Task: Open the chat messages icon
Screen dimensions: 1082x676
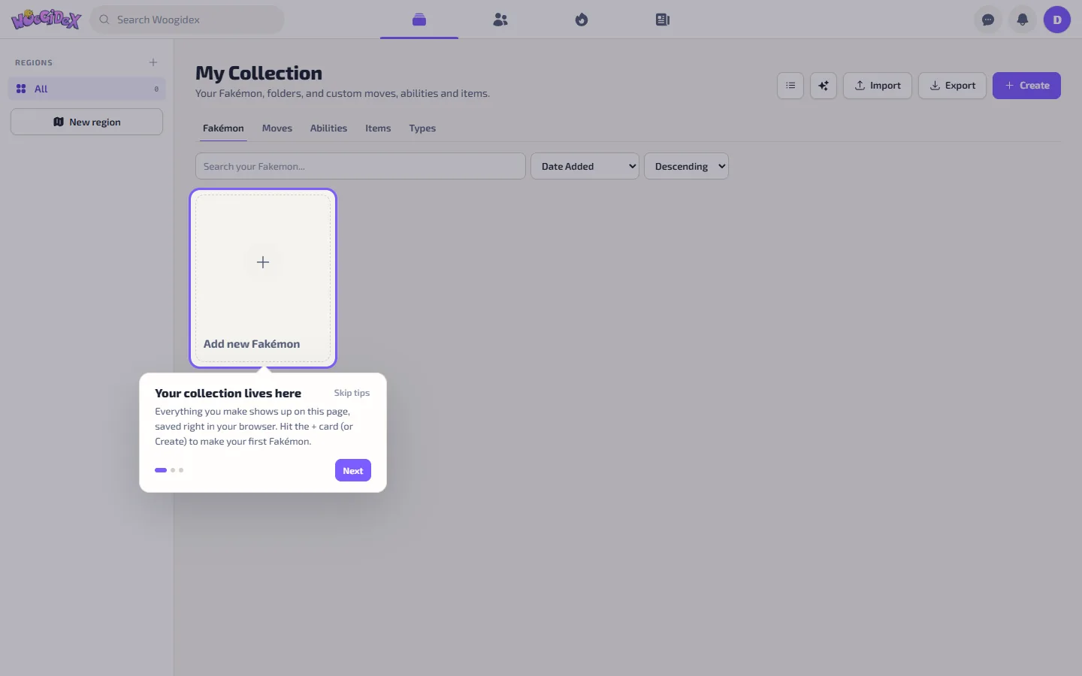Action: [x=988, y=20]
